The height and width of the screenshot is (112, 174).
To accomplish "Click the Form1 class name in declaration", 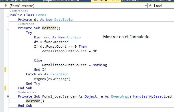I will [x=41, y=15].
